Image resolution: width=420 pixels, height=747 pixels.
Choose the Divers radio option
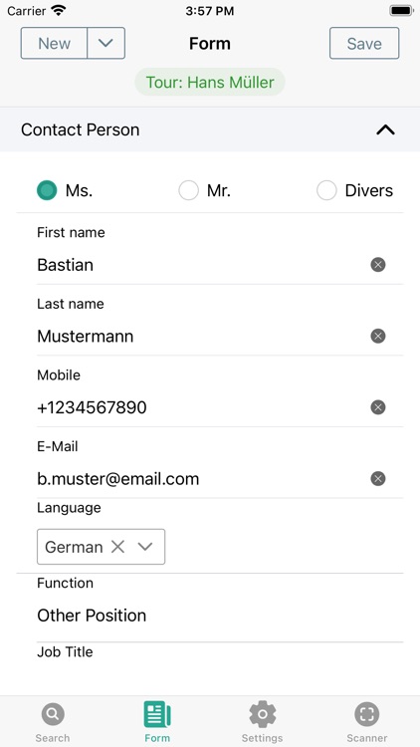[x=326, y=190]
